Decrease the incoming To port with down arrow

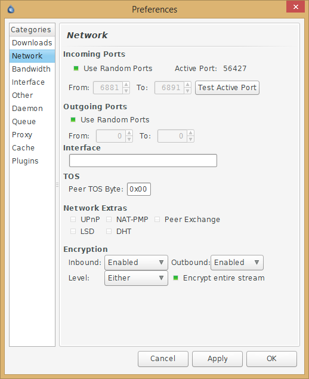click(187, 91)
